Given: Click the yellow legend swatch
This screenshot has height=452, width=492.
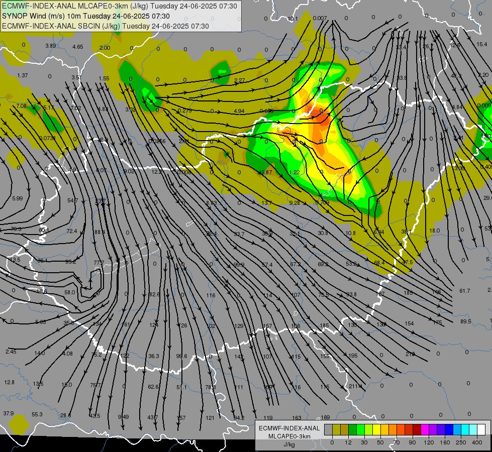Looking at the screenshot, I should click(377, 429).
